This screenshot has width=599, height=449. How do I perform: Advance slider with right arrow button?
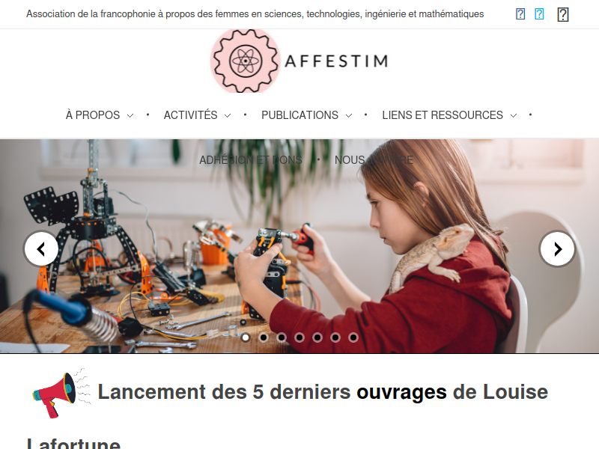point(557,249)
